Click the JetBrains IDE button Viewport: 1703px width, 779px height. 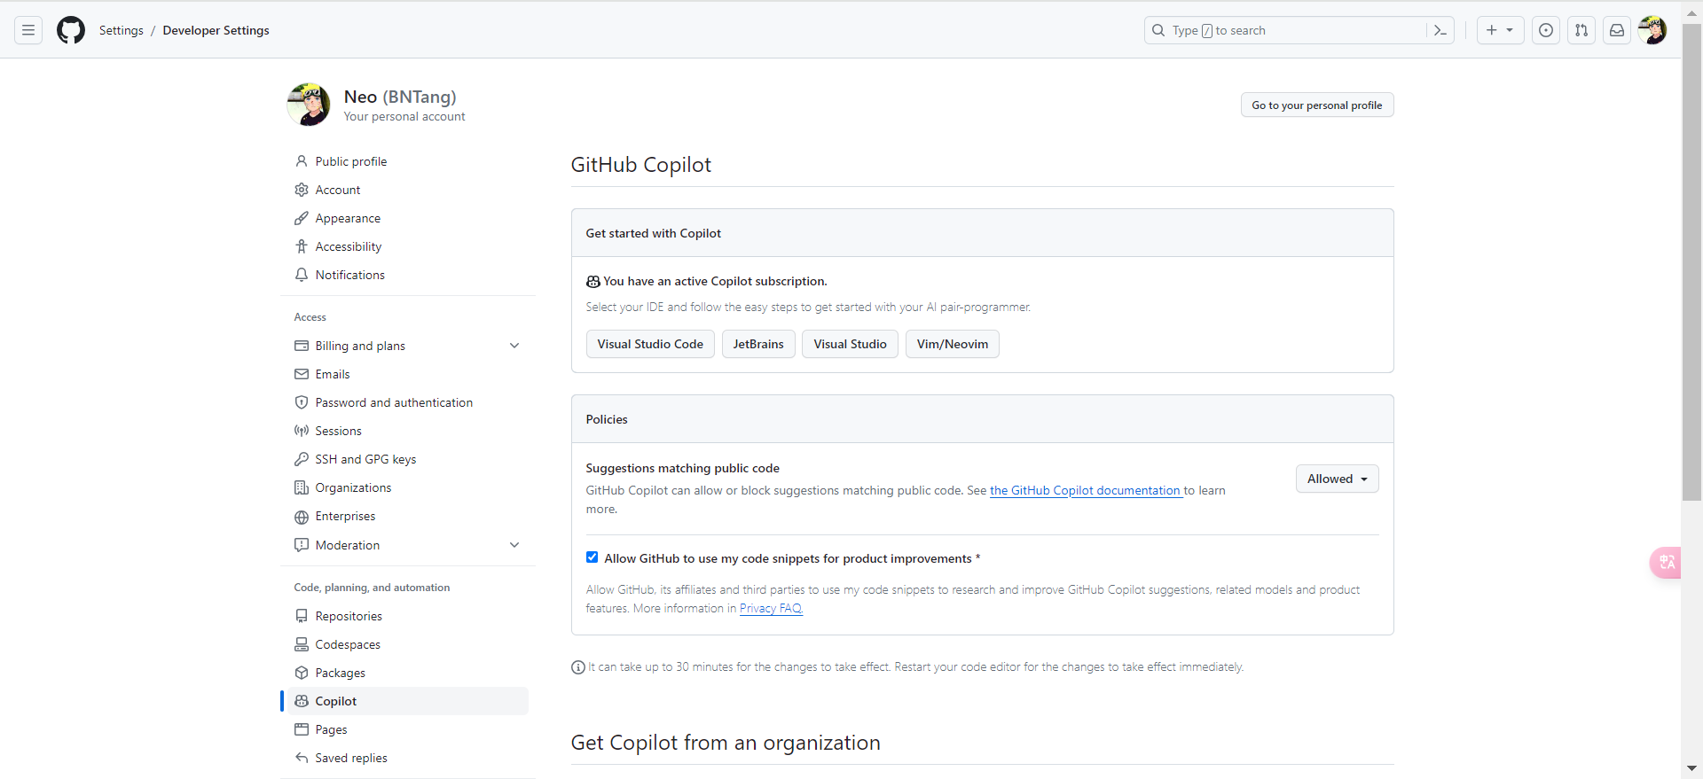click(x=758, y=344)
